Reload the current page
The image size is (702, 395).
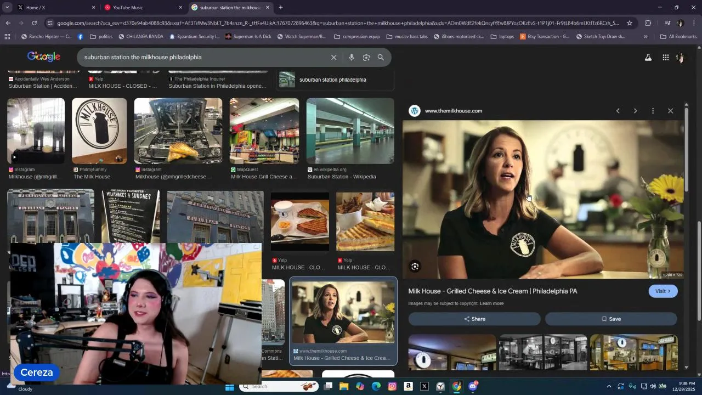pyautogui.click(x=34, y=23)
